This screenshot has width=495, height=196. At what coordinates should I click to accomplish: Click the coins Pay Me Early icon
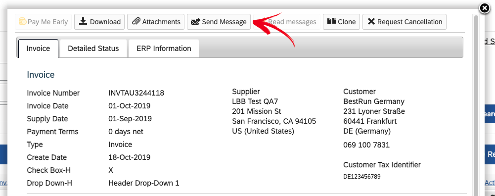pos(22,21)
